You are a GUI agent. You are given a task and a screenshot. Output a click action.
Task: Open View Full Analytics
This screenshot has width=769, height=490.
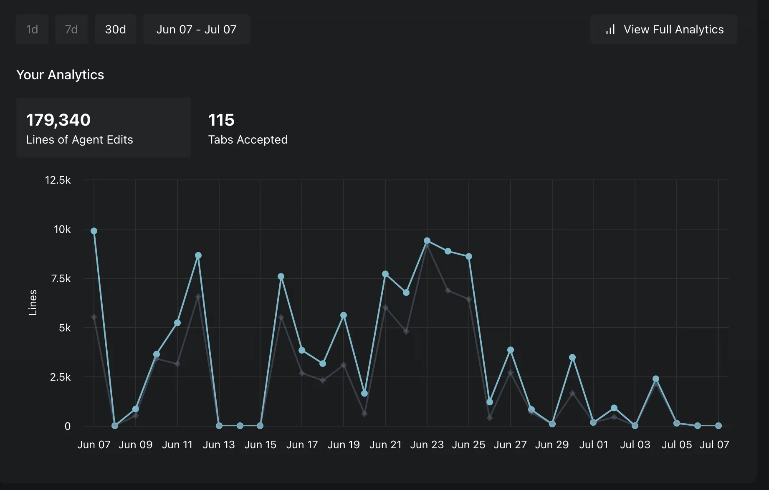[x=663, y=29]
